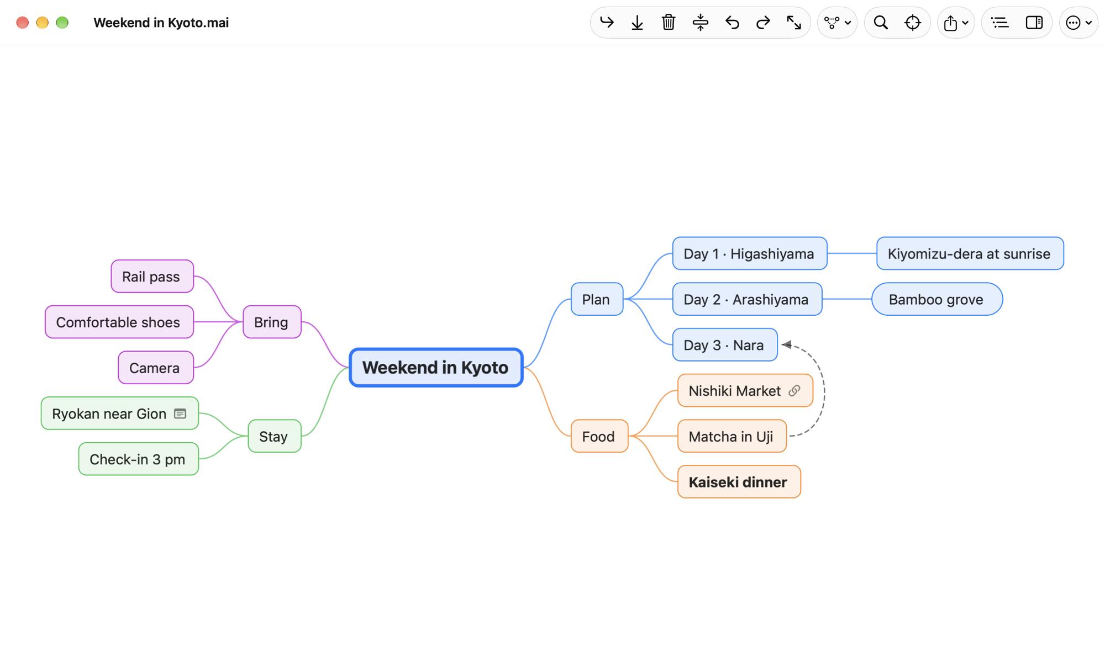The image size is (1105, 647).
Task: Open the share export menu
Action: (956, 23)
